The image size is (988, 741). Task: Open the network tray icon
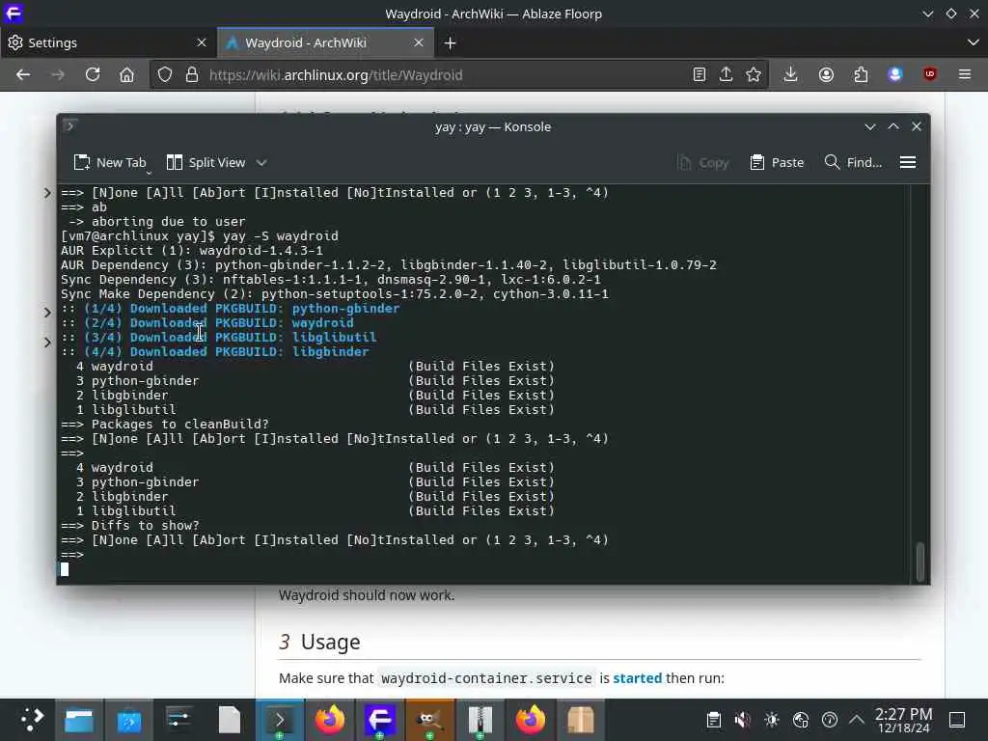tap(800, 720)
